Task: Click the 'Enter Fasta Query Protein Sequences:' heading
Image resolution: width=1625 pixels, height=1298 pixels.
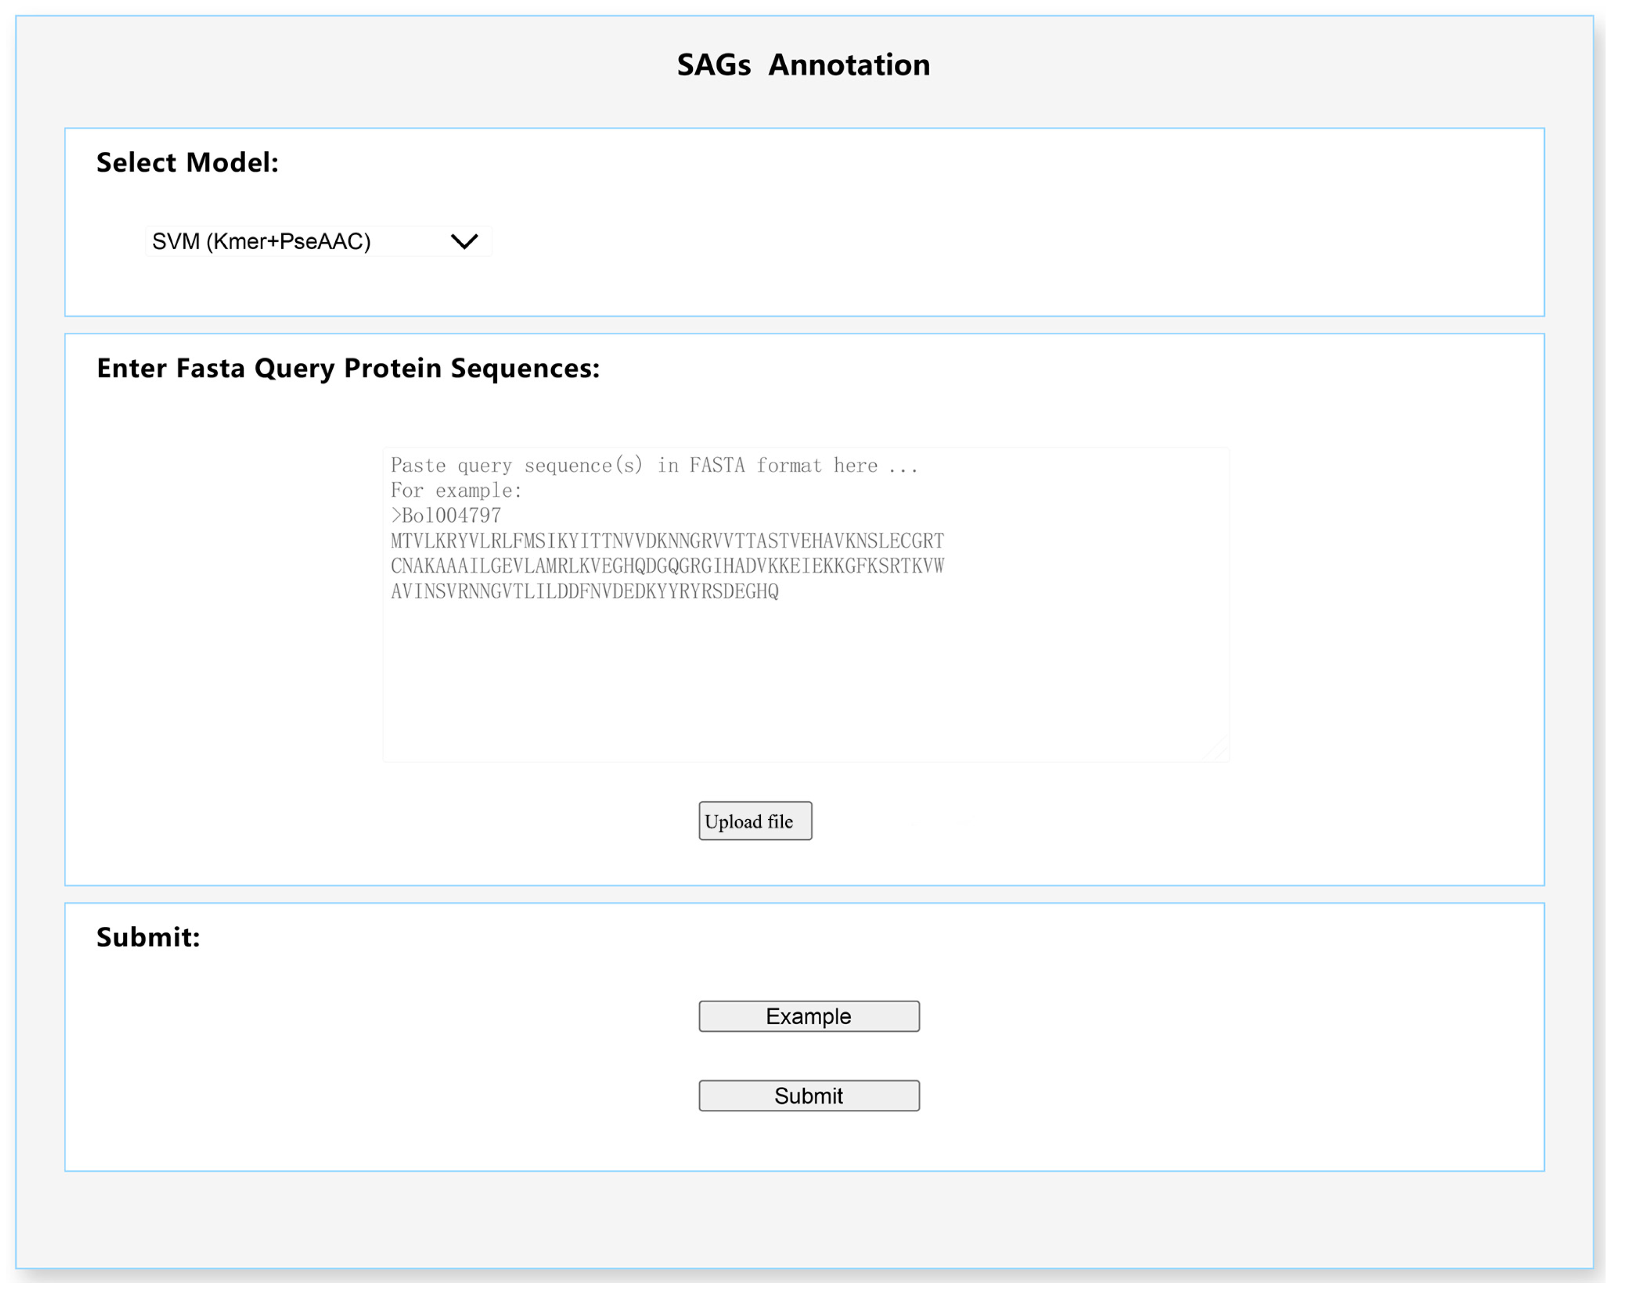Action: 347,369
